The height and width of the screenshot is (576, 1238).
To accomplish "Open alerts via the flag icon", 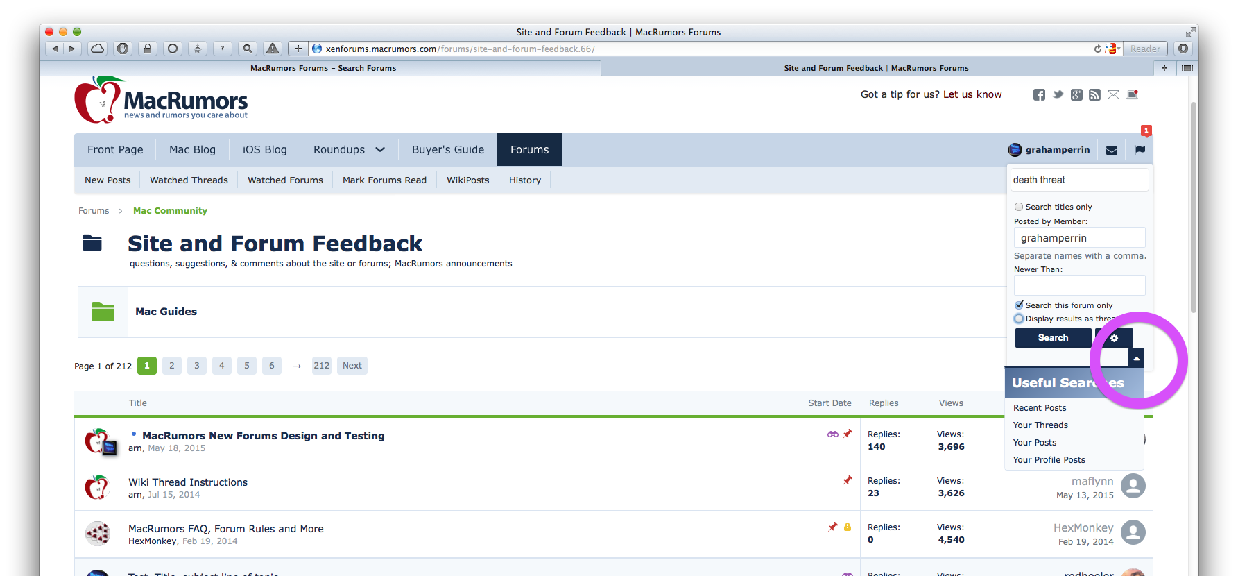I will click(x=1140, y=149).
